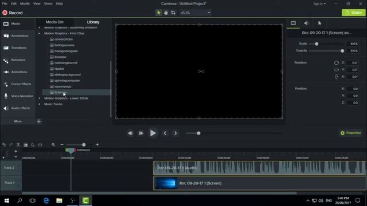Cut the selected timeline clip

[18, 145]
